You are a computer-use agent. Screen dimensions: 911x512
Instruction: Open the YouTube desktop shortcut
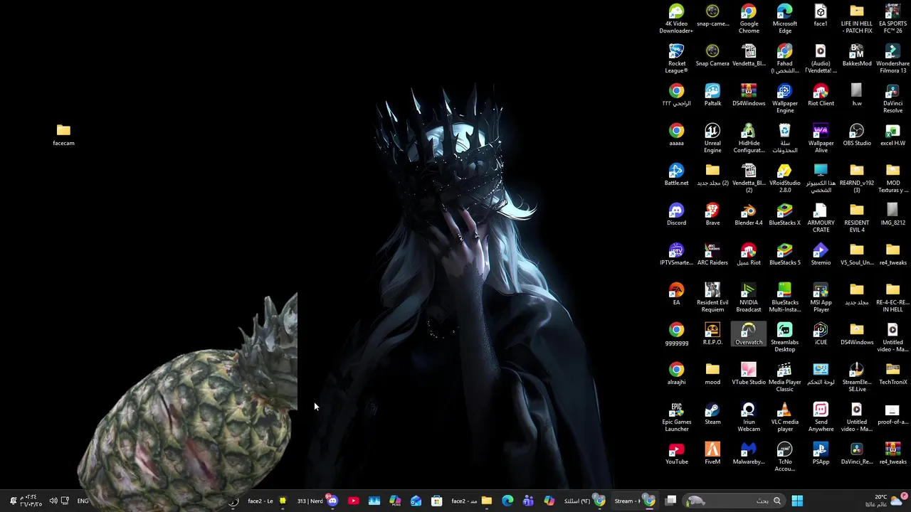pyautogui.click(x=676, y=454)
